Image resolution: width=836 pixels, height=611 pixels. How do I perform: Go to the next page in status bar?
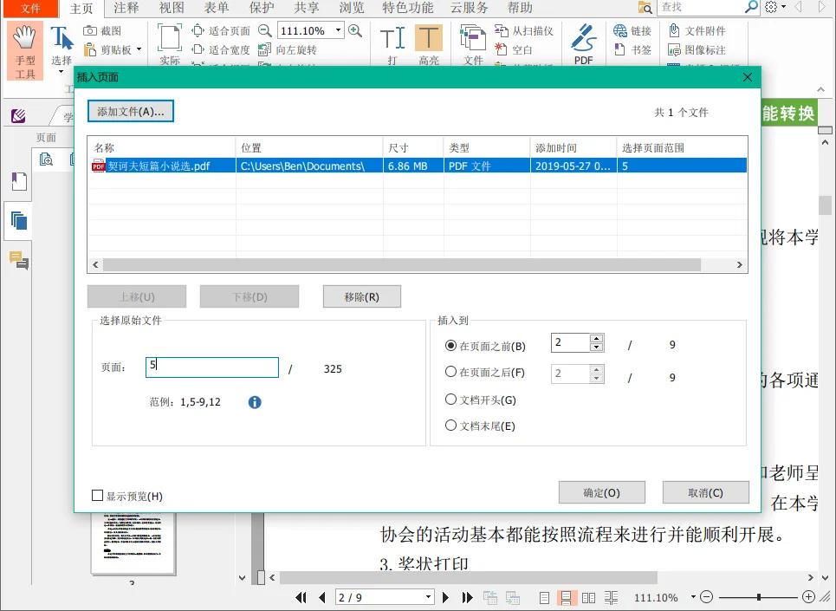click(x=446, y=597)
